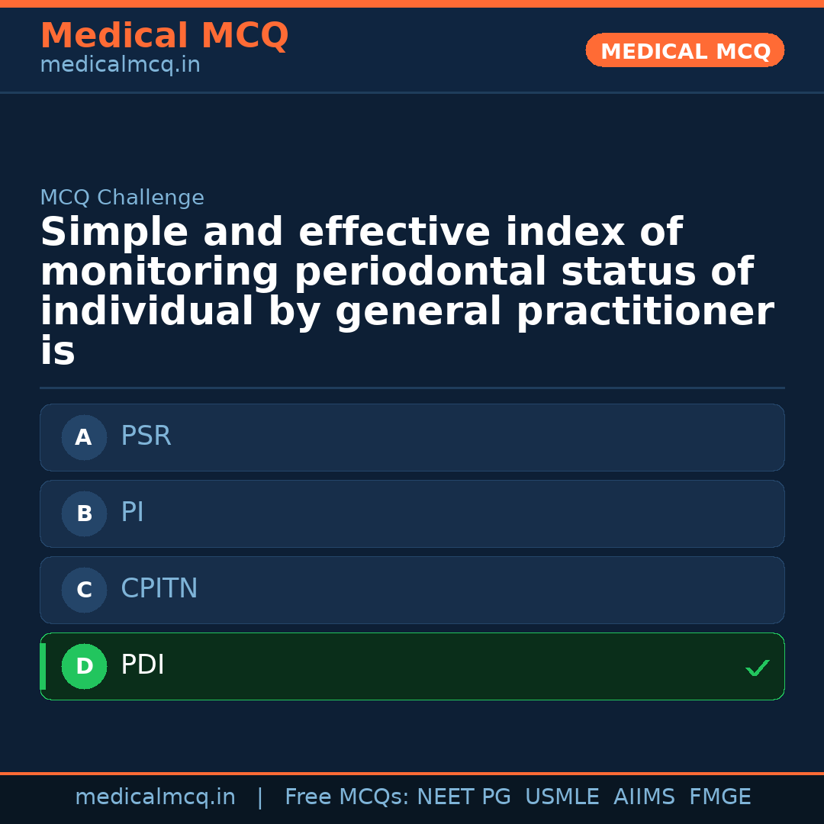Click USMLE in footer

pyautogui.click(x=562, y=797)
